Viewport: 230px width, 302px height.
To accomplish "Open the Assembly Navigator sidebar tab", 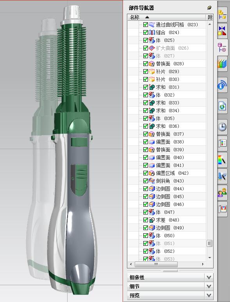I will click(x=222, y=14).
